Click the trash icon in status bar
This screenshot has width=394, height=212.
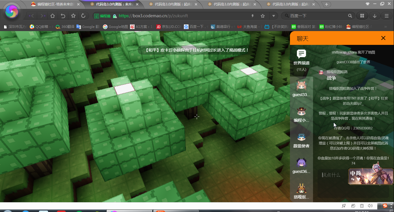coord(362,206)
